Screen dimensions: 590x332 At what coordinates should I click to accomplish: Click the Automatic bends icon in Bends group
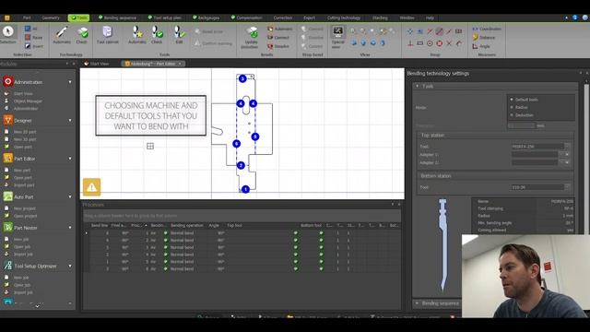point(280,29)
